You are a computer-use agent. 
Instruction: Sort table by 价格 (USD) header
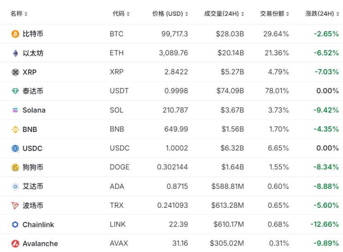pyautogui.click(x=170, y=14)
